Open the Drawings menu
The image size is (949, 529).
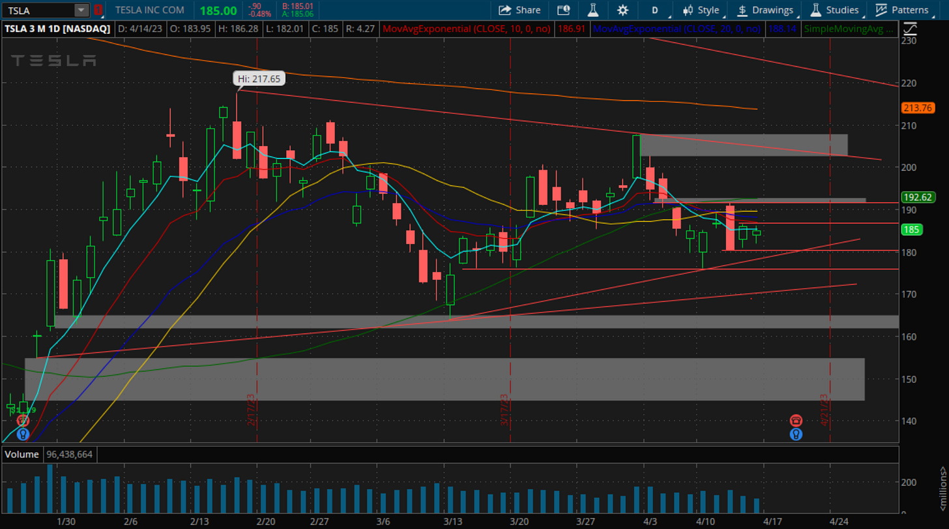(765, 10)
